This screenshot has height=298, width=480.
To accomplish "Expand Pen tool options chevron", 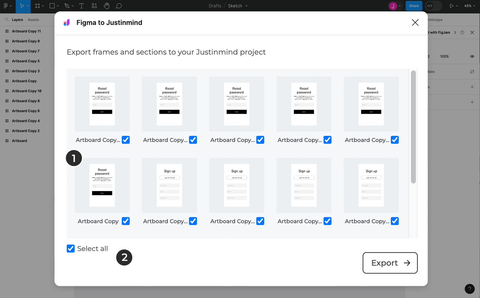I will point(73,6).
